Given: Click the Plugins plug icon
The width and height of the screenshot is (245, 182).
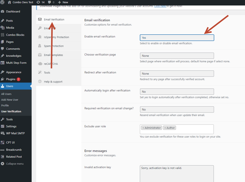Looking at the screenshot, I should pyautogui.click(x=3, y=79).
